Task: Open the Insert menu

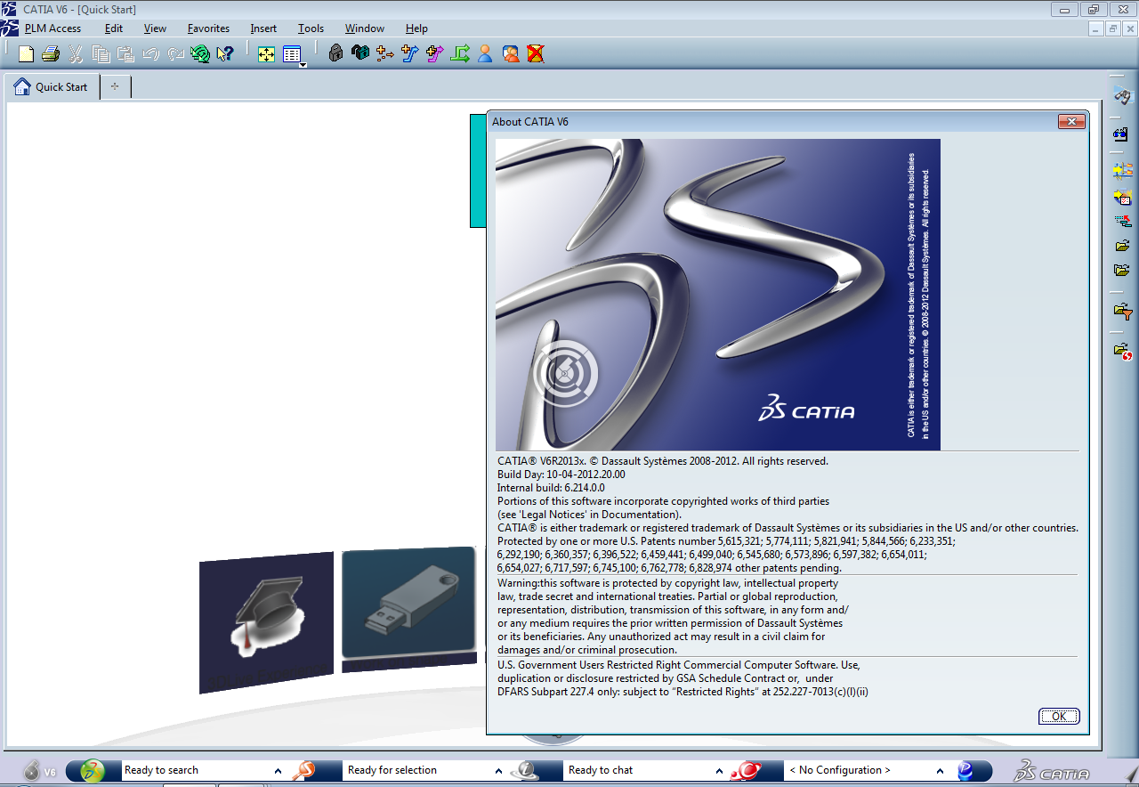Action: click(263, 28)
